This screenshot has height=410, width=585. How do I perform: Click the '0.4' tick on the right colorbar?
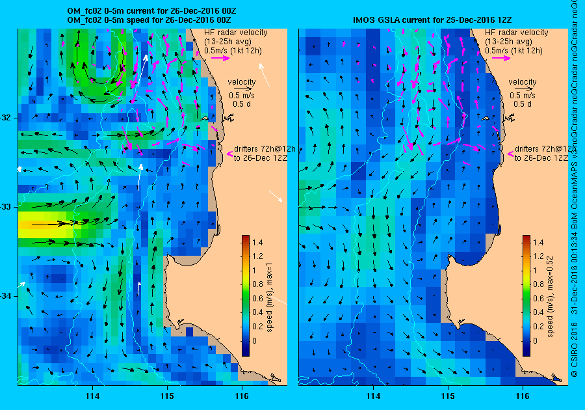click(x=538, y=312)
